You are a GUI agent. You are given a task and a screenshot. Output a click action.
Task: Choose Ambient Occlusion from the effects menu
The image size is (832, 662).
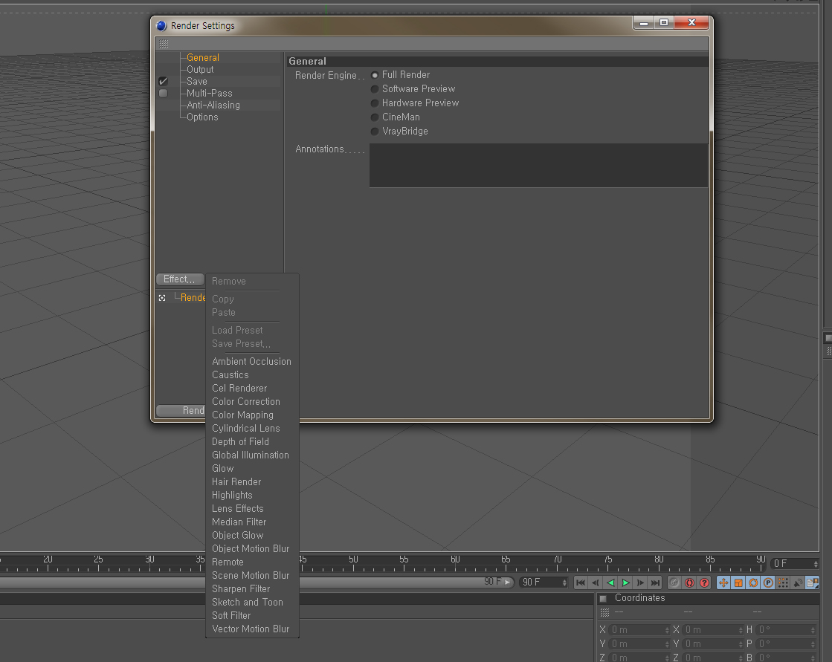(251, 362)
